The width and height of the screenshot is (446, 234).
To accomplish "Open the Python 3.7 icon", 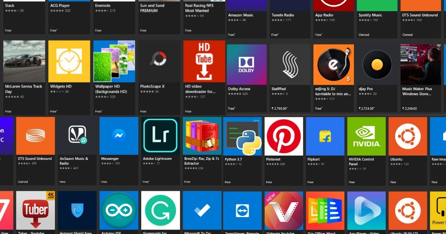I will tap(242, 137).
